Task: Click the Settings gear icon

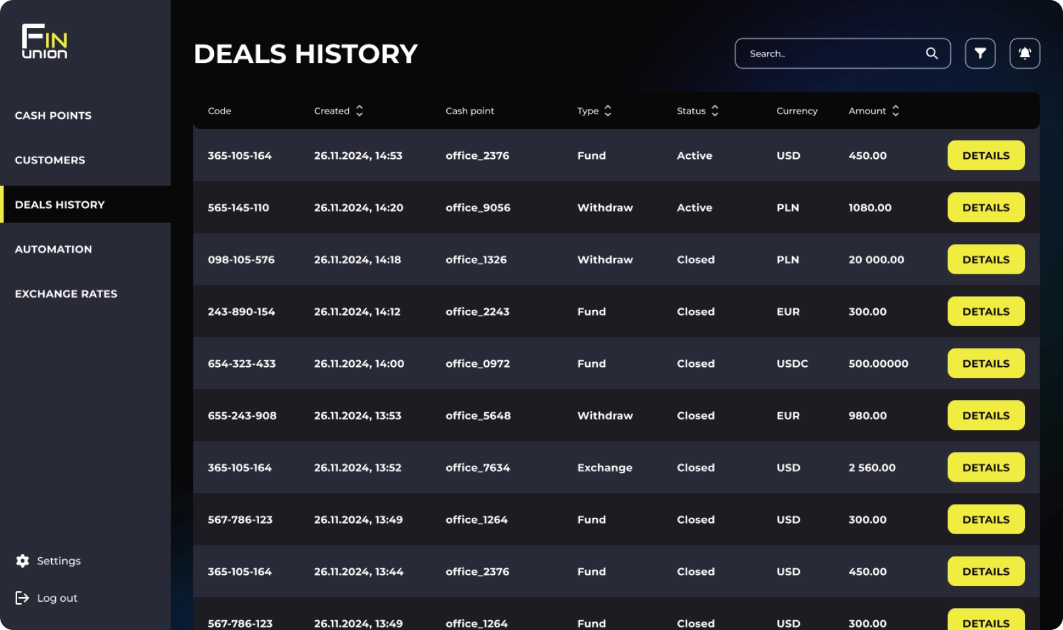Action: pos(22,560)
